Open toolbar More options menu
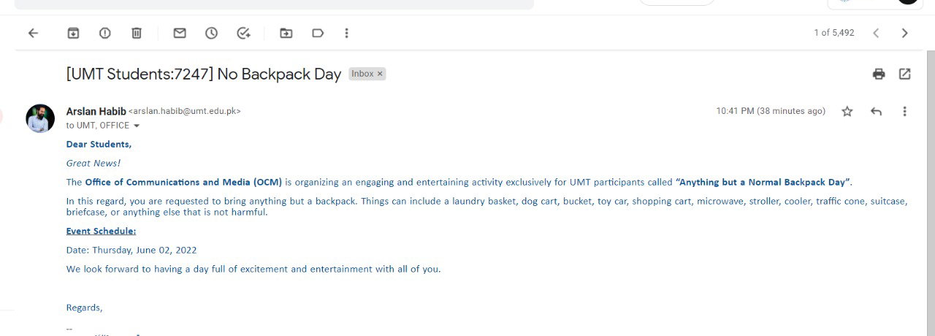 346,33
